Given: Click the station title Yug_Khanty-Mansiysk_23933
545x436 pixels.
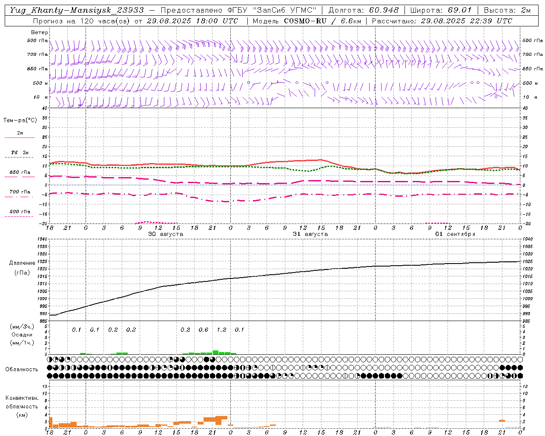Looking at the screenshot, I should pos(77,10).
